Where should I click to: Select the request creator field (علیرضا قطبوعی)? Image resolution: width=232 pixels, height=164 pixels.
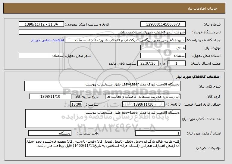click(x=125, y=40)
